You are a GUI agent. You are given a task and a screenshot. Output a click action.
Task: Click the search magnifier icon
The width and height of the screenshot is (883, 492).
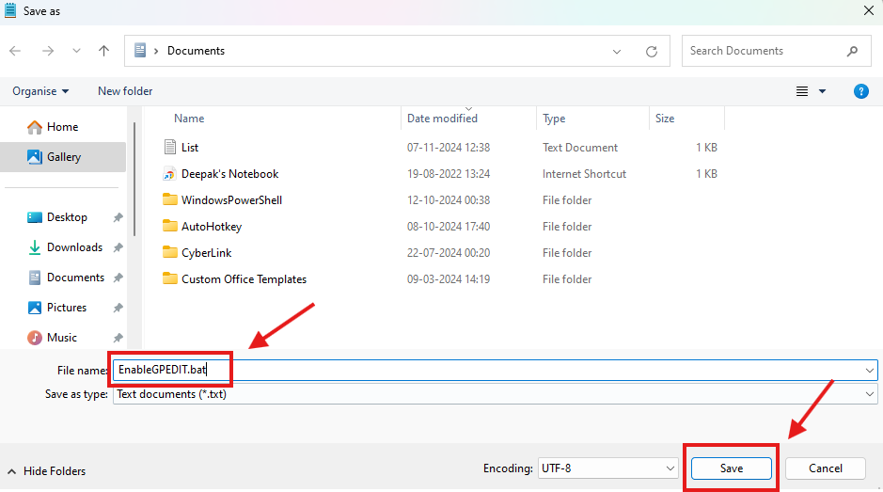[852, 51]
